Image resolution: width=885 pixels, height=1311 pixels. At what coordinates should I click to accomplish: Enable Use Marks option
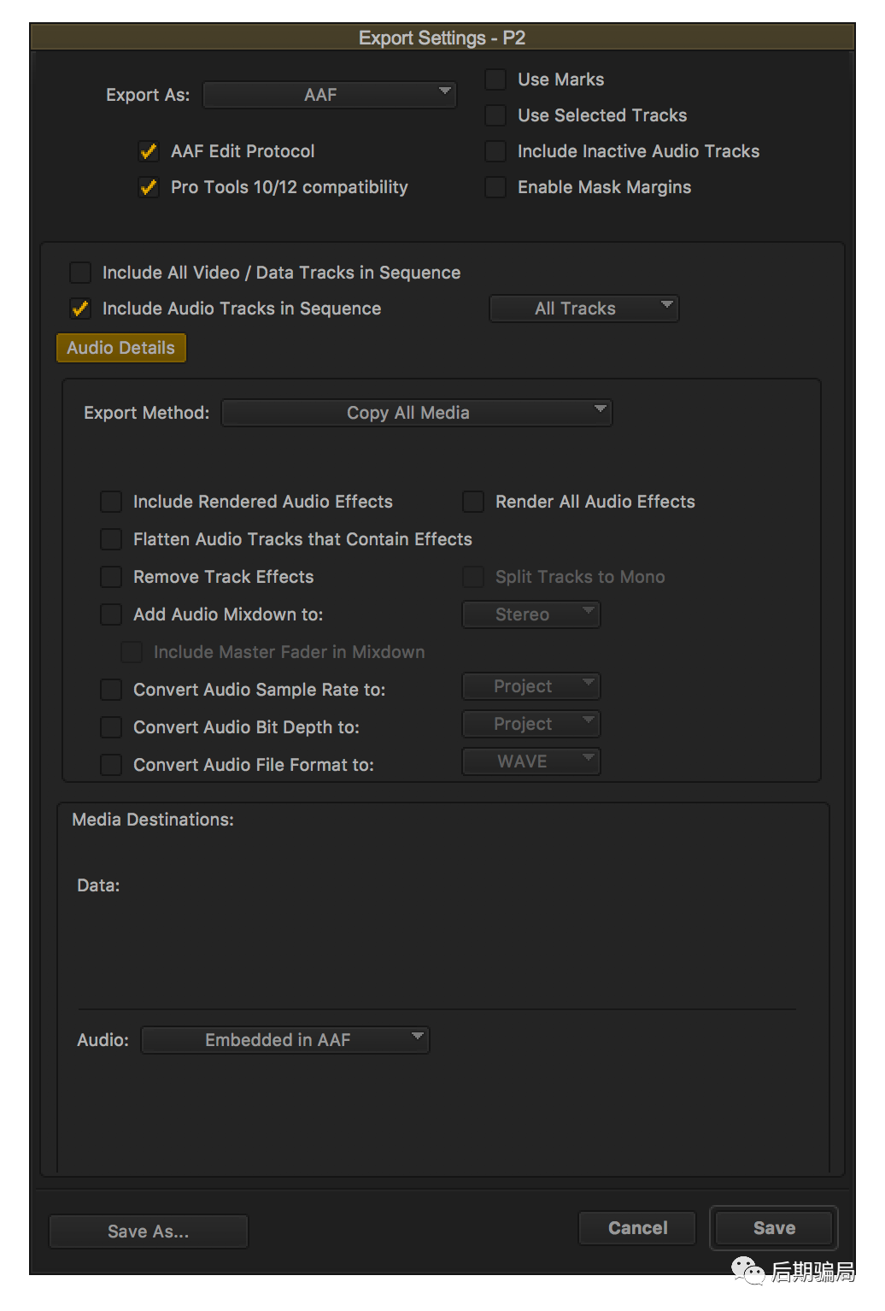(495, 79)
